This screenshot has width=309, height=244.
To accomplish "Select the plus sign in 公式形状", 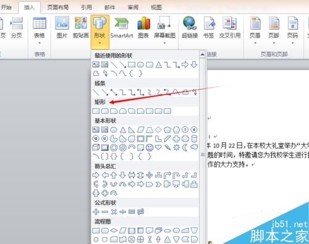I will coord(96,212).
